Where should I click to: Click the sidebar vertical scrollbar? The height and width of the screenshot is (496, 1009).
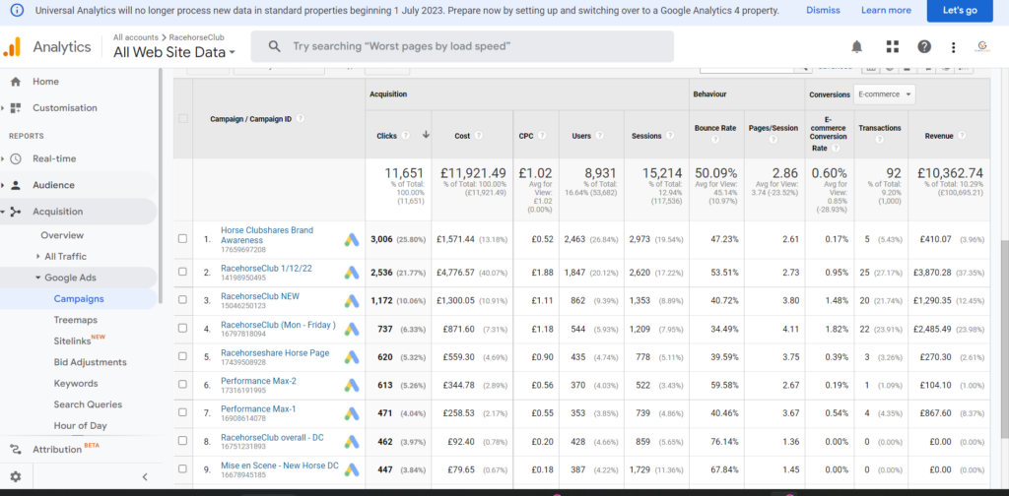coord(161,186)
